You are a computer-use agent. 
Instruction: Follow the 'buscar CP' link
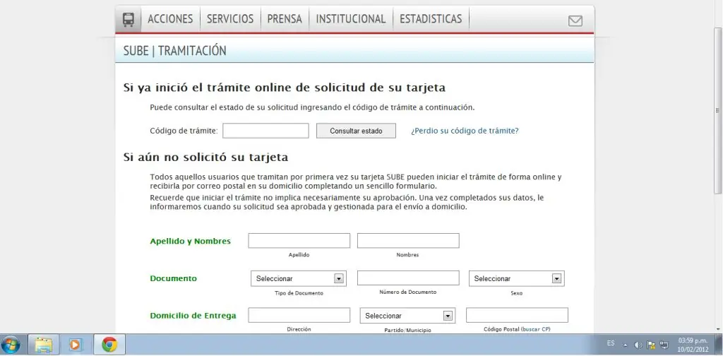tap(535, 329)
